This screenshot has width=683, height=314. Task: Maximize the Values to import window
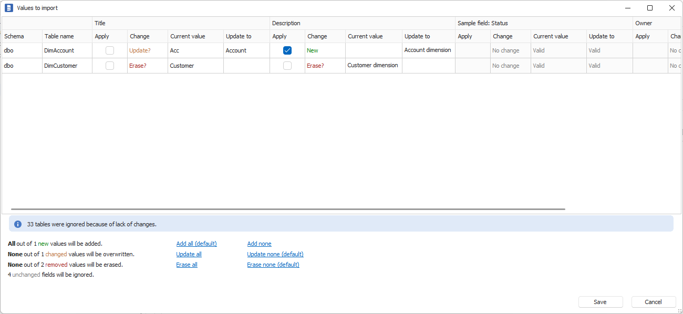point(650,8)
